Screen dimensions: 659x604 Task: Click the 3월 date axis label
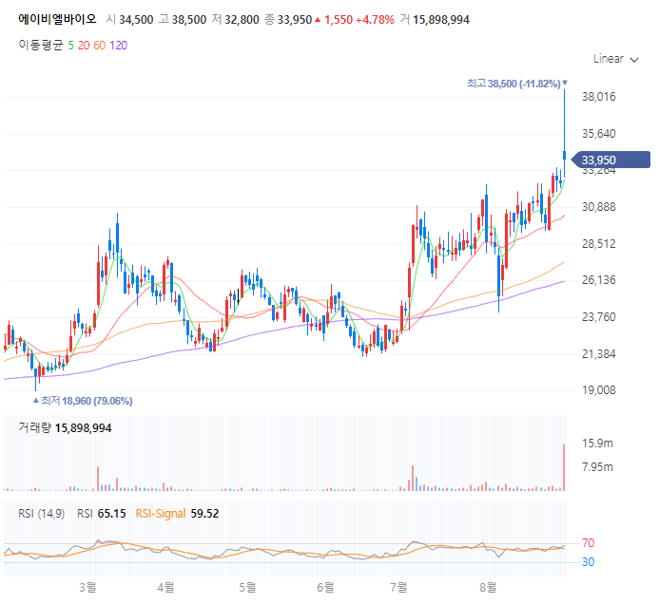point(87,587)
